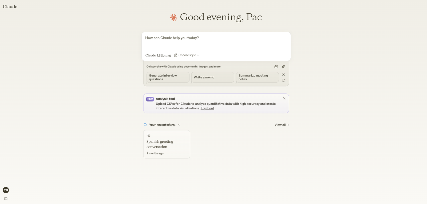Select the Summarize meeting notes suggestion
This screenshot has height=204, width=427.
click(x=257, y=77)
